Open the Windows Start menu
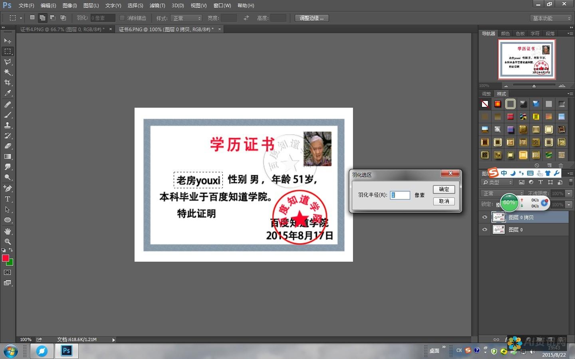Image resolution: width=575 pixels, height=359 pixels. [10, 351]
